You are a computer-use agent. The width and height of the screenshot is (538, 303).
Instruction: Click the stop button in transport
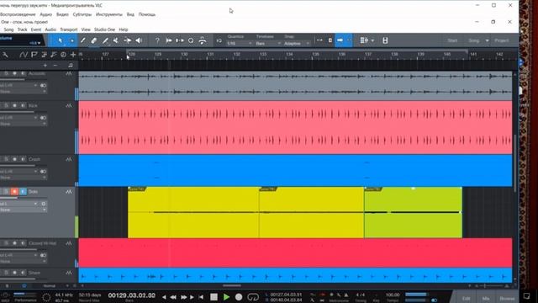[x=214, y=297]
